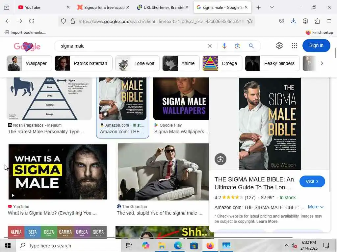337x252 pixels.
Task: Show more filter chips with the right arrow
Action: [x=322, y=63]
